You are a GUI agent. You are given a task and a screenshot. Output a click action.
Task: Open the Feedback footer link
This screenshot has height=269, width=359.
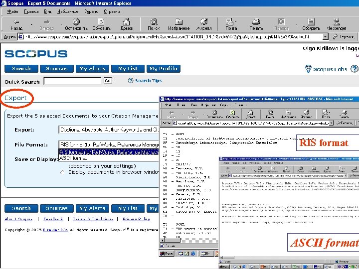click(x=53, y=219)
